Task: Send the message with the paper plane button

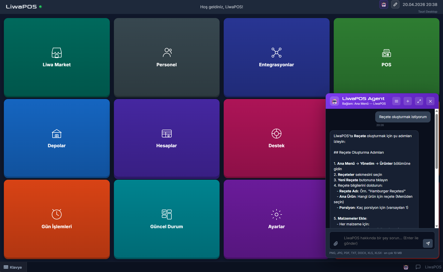Action: tap(428, 243)
